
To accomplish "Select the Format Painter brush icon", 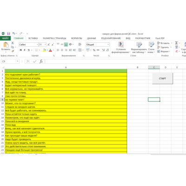I will (x=13, y=51).
